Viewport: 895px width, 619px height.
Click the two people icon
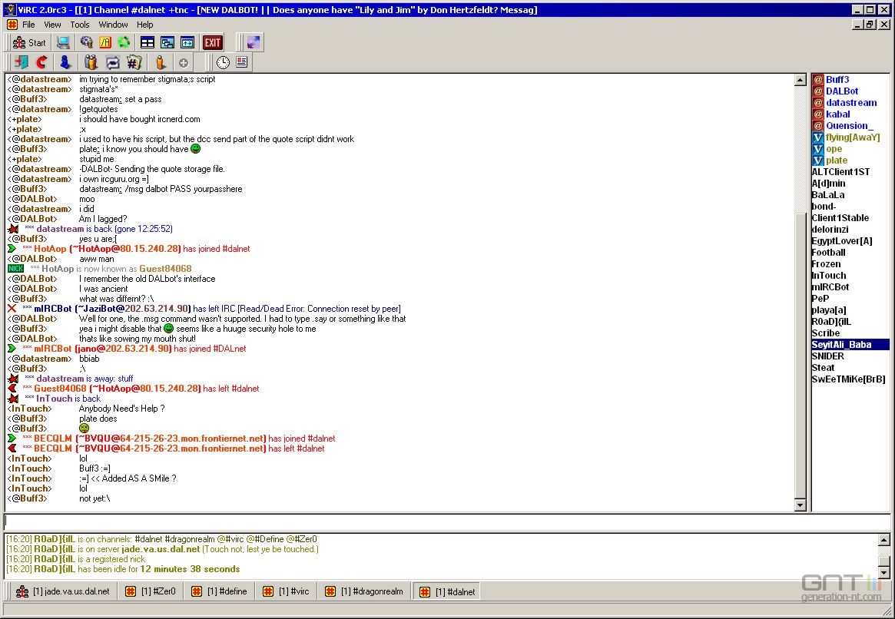tap(91, 63)
